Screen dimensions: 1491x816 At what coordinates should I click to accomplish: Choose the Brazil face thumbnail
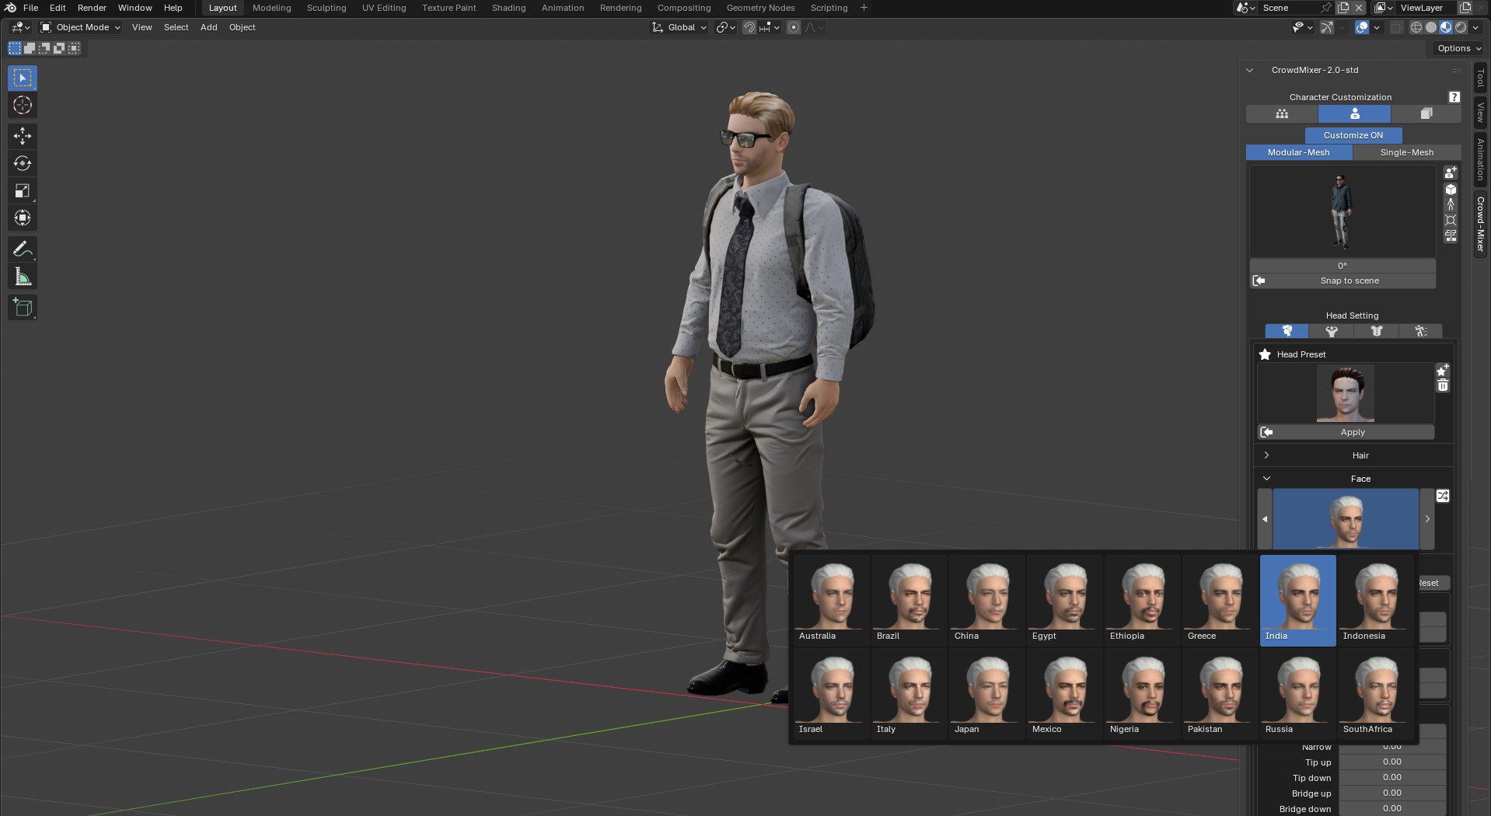click(x=909, y=600)
